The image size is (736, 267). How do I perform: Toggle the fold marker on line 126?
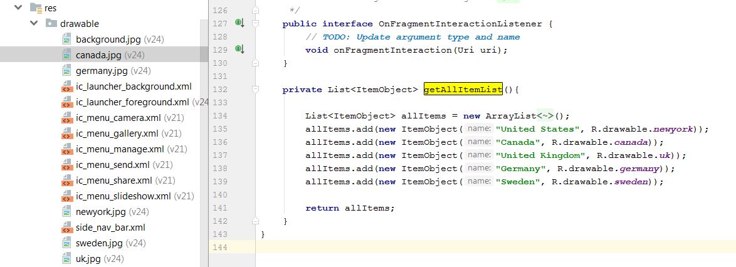255,9
